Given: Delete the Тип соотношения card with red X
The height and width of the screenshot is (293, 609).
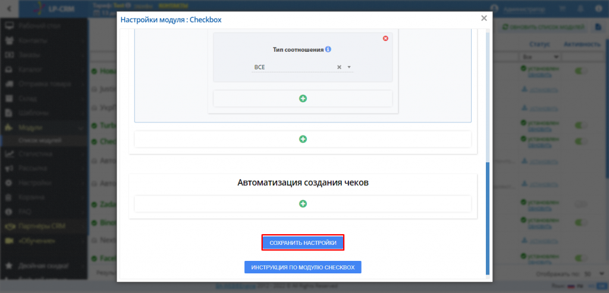Looking at the screenshot, I should pos(385,39).
